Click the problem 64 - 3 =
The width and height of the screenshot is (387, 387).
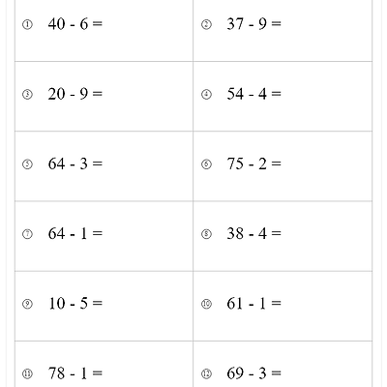point(75,164)
